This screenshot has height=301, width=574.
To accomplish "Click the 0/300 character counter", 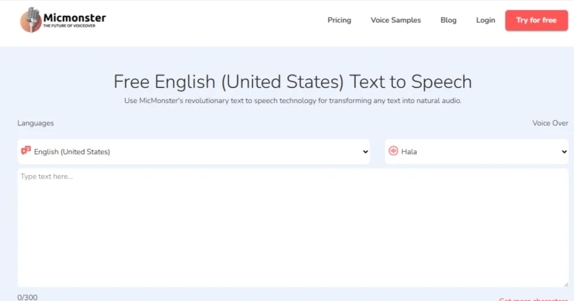I will coord(27,297).
